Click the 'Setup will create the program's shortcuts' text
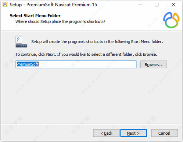183x142 pixels. pyautogui.click(x=97, y=42)
